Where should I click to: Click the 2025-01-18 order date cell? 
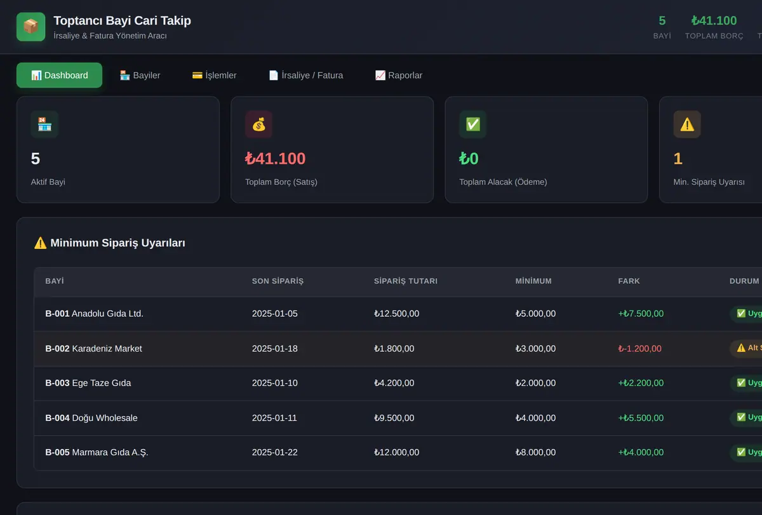[275, 349]
